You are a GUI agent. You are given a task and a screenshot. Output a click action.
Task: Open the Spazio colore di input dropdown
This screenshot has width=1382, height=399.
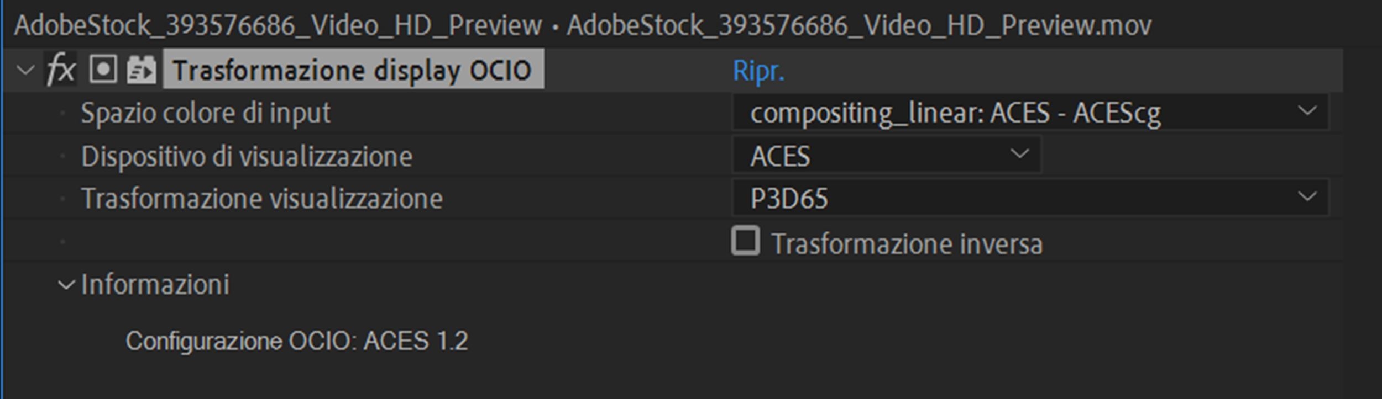(x=1029, y=113)
